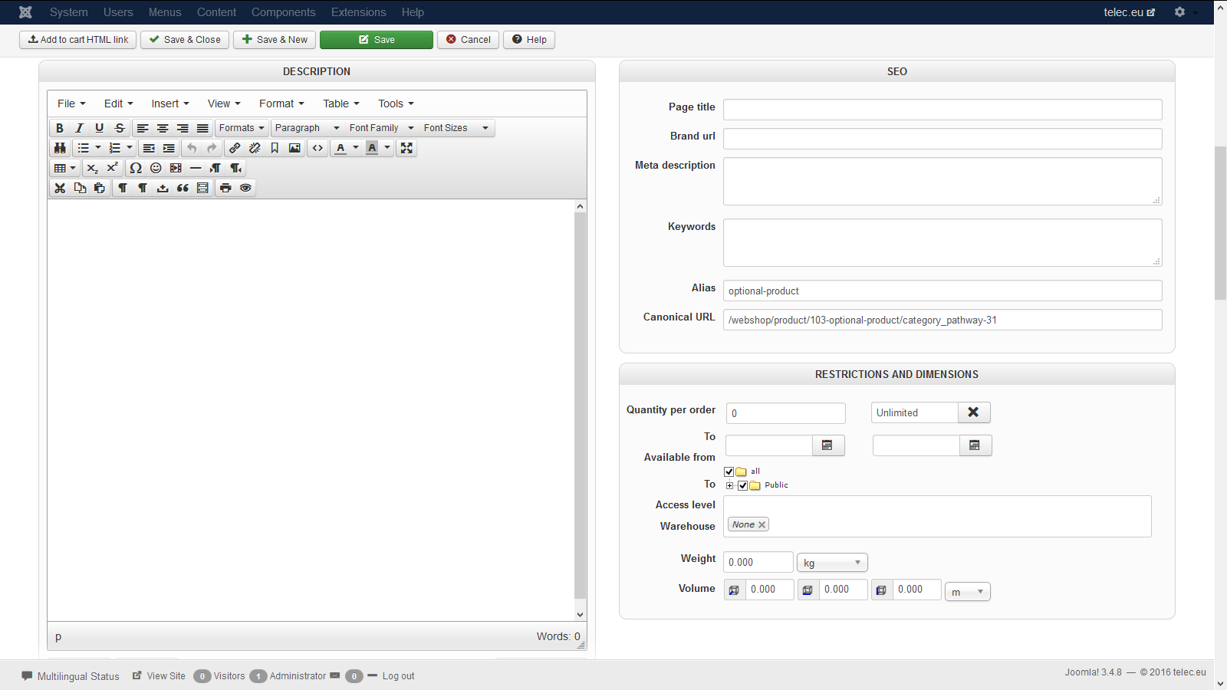Click the Alias field with optional-product

point(942,291)
